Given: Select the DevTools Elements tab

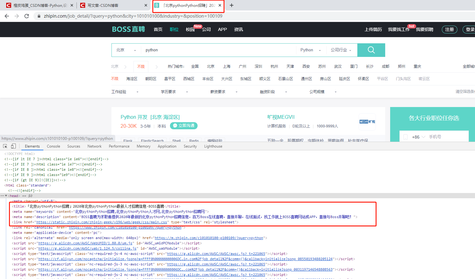Looking at the screenshot, I should pos(32,146).
